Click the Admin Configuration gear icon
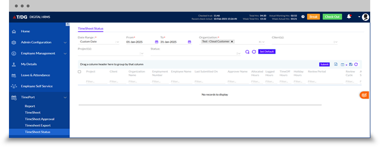 point(14,42)
